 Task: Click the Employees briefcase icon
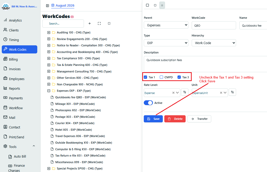[x=5, y=78]
